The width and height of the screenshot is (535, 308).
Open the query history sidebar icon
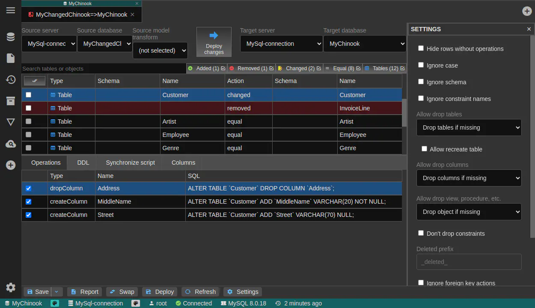pos(11,80)
